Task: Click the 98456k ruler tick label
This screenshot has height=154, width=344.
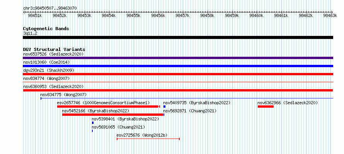Action: point(158,15)
